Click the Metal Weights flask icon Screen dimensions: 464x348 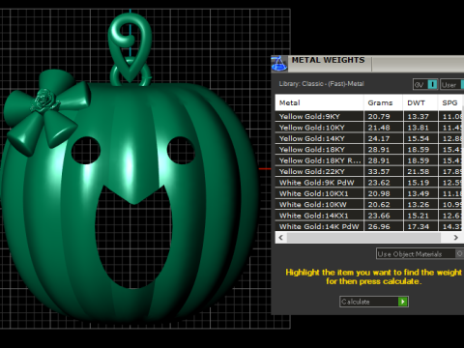click(x=279, y=63)
